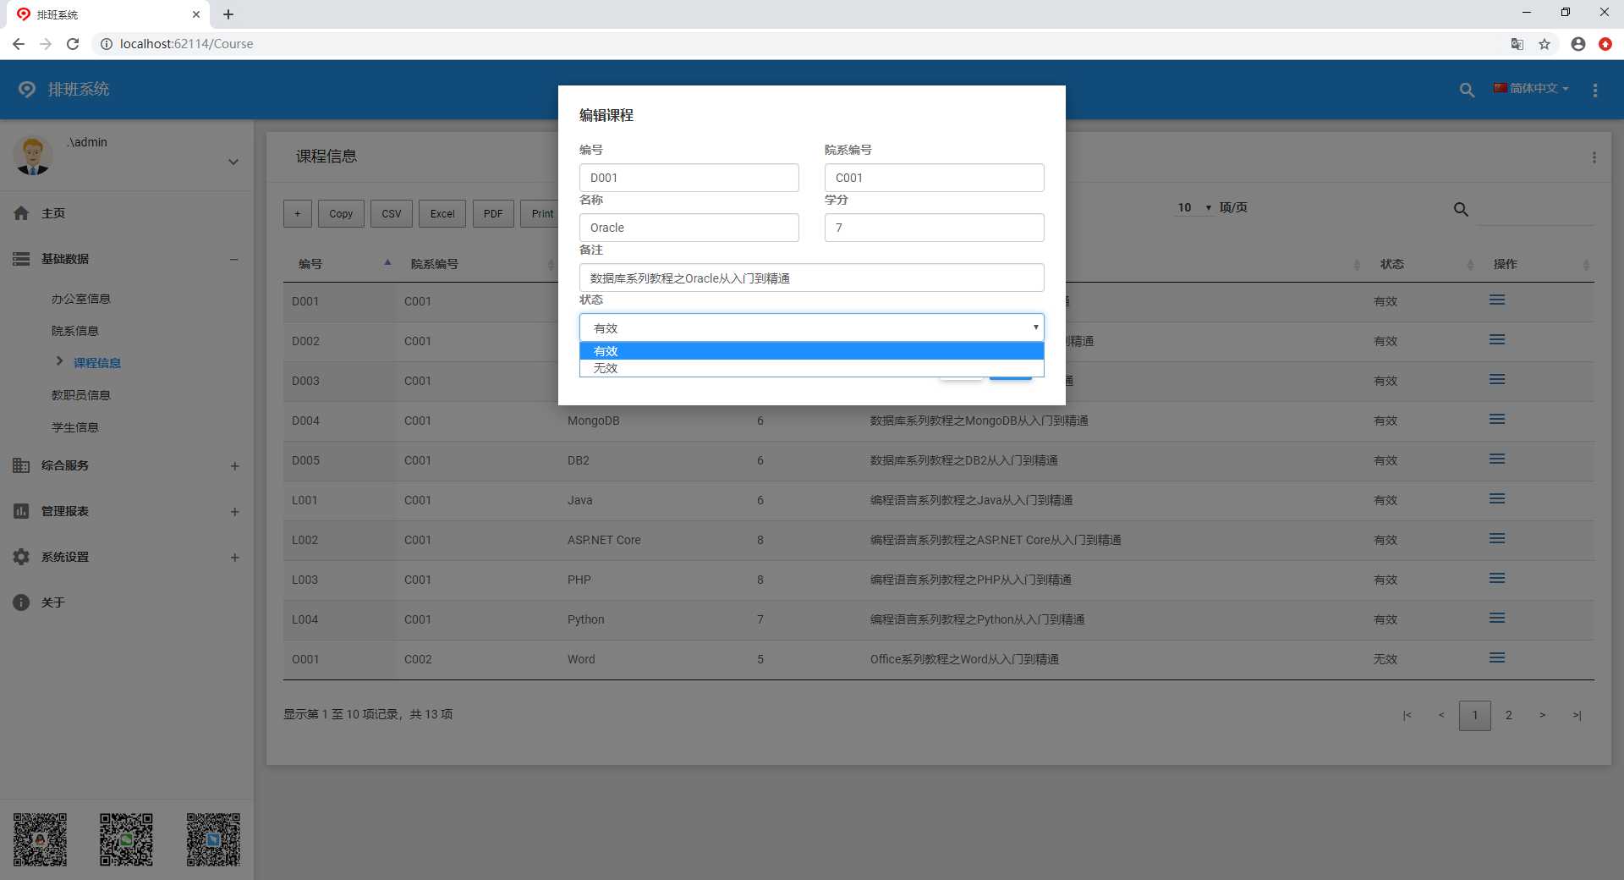Collapse the 基础数据 sidebar section
The image size is (1624, 880).
coord(233,259)
